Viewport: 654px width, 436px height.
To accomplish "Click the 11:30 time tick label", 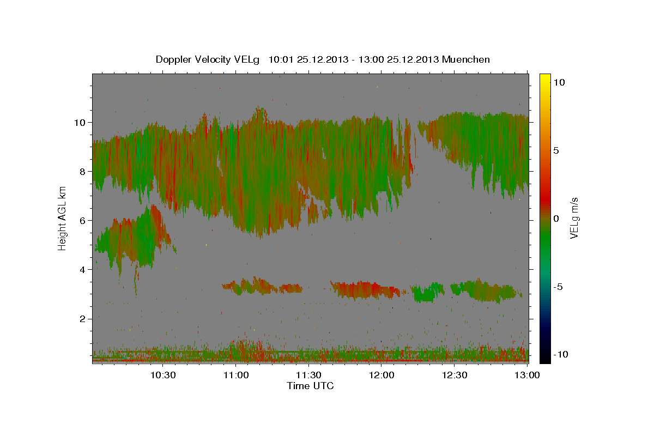I will point(308,375).
